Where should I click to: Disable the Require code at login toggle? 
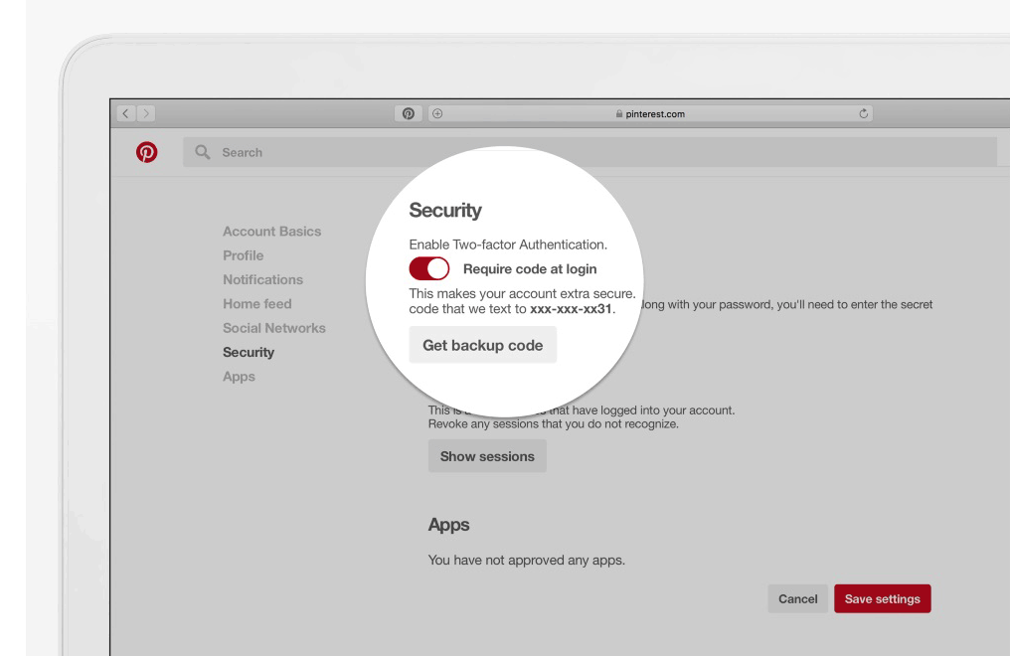(428, 268)
